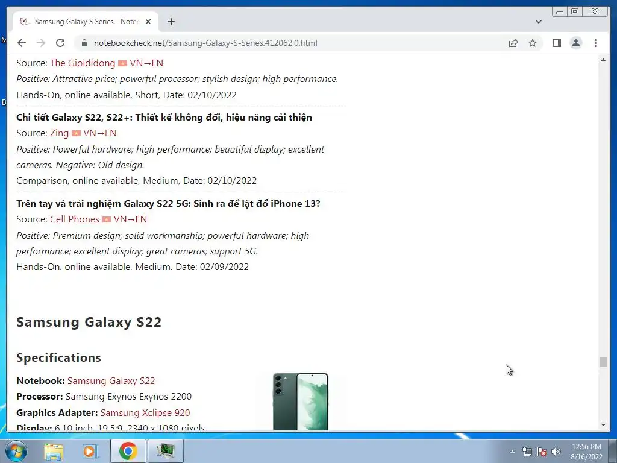Click the 'Specifications' heading
The width and height of the screenshot is (617, 463).
tap(58, 357)
